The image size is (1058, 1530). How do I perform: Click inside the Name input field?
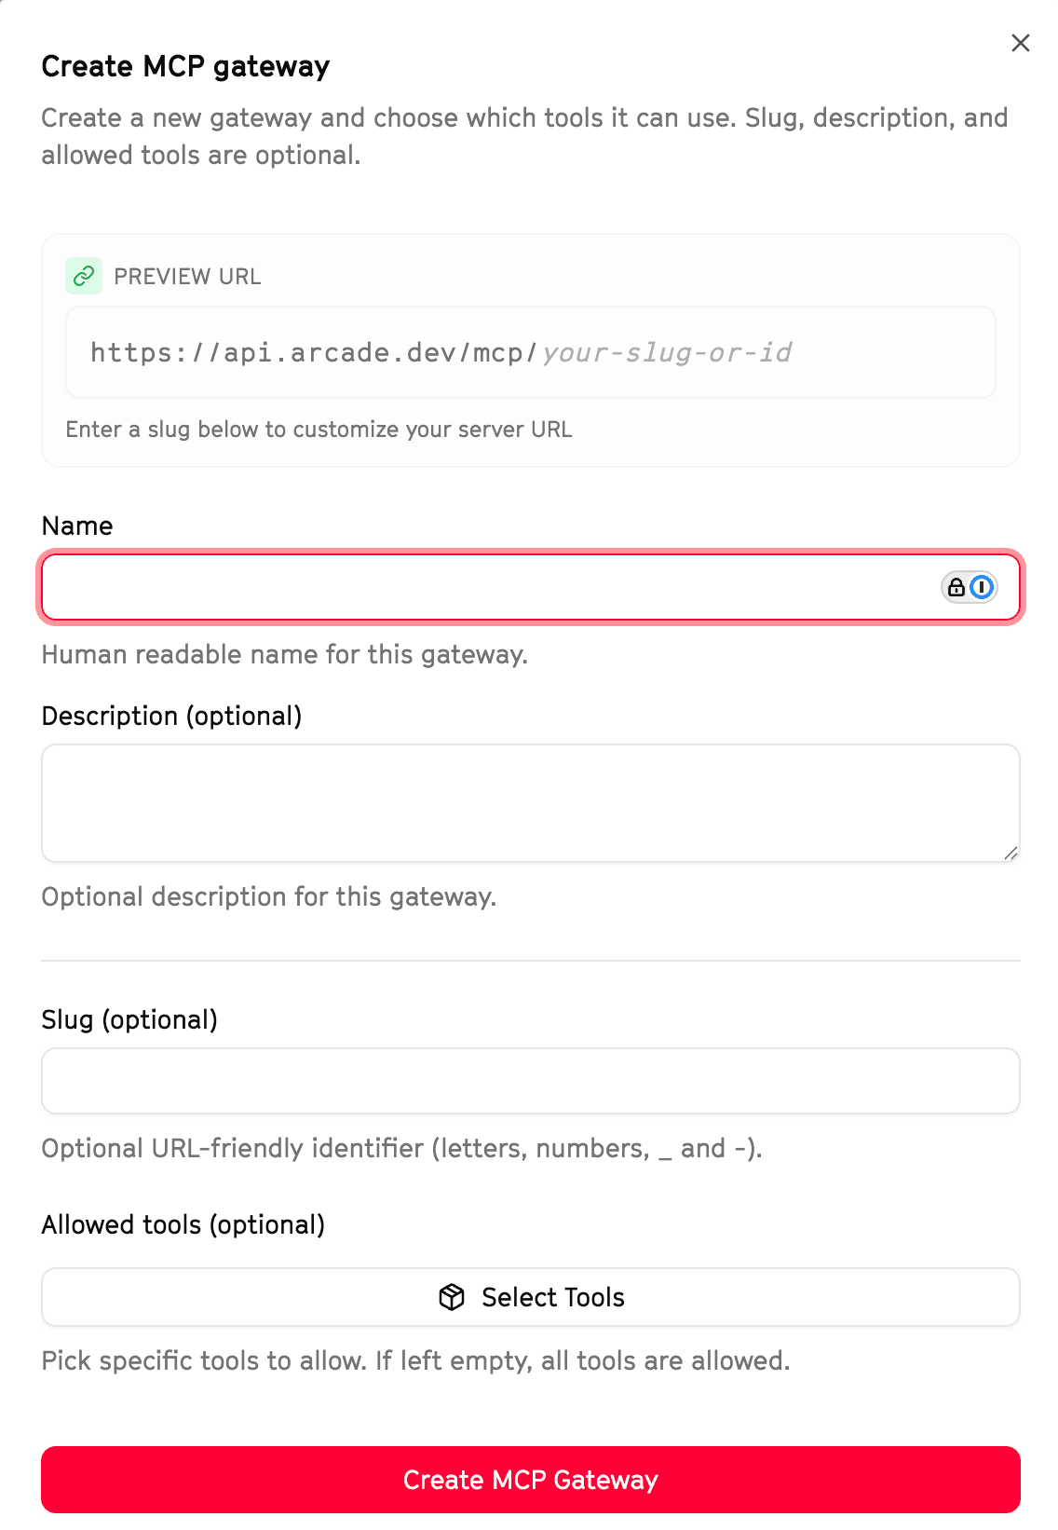click(466, 587)
